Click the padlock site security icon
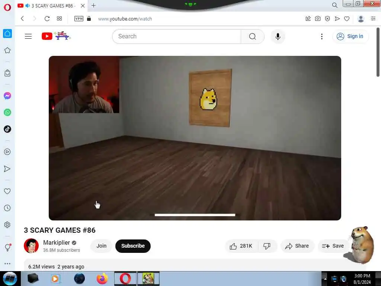The height and width of the screenshot is (286, 381). (x=89, y=19)
